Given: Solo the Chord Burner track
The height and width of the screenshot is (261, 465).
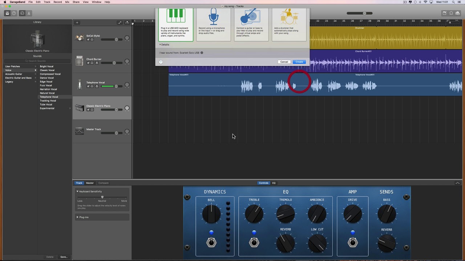Looking at the screenshot, I should (x=92, y=63).
